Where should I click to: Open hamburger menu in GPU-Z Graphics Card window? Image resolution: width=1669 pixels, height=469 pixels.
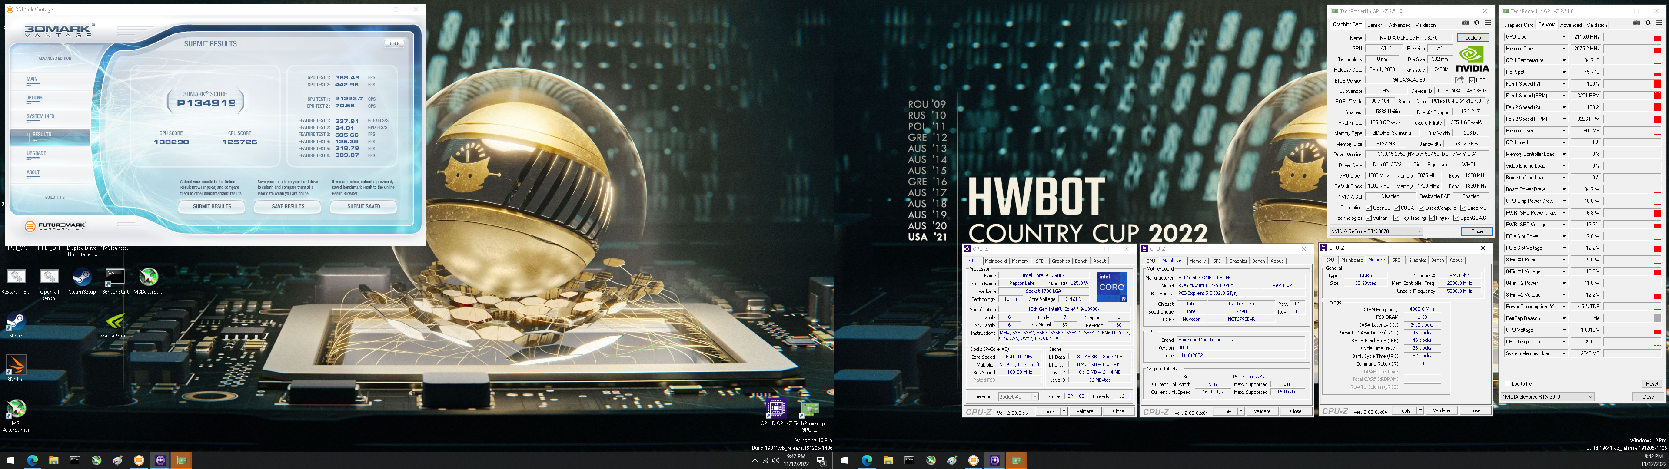click(x=1488, y=23)
